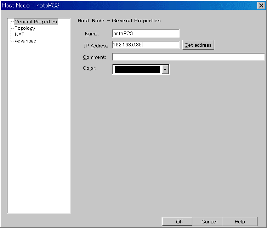The height and width of the screenshot is (228, 267).
Task: Close the Host Node dialog window
Action: (x=262, y=5)
